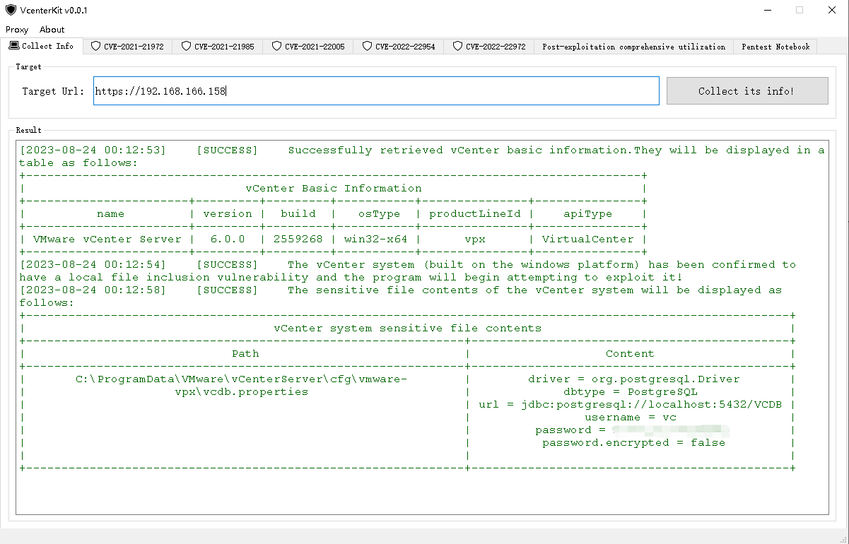Click the computer icon on Collect Info tab
The height and width of the screenshot is (544, 849).
click(x=14, y=46)
